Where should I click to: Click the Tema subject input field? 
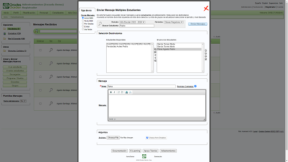click(x=141, y=86)
